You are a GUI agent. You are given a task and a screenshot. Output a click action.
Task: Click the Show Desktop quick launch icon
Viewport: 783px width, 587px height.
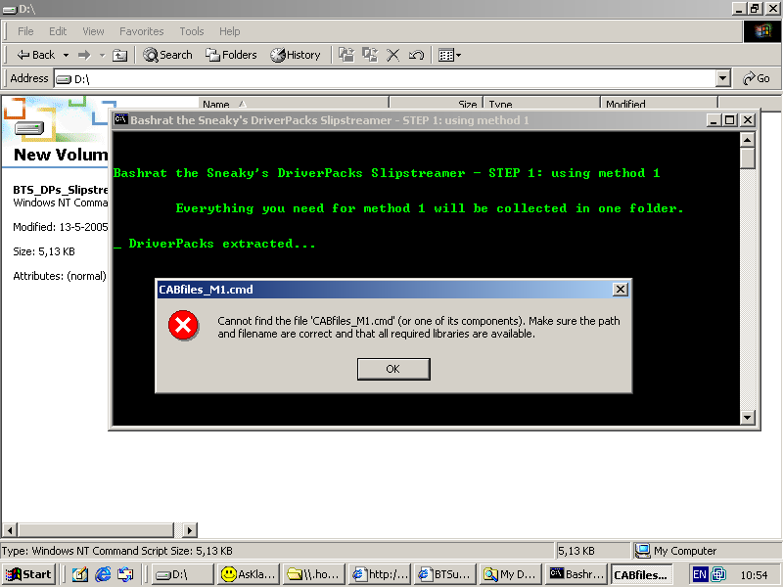80,574
